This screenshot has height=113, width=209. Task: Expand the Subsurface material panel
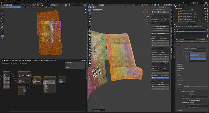[x=181, y=65]
